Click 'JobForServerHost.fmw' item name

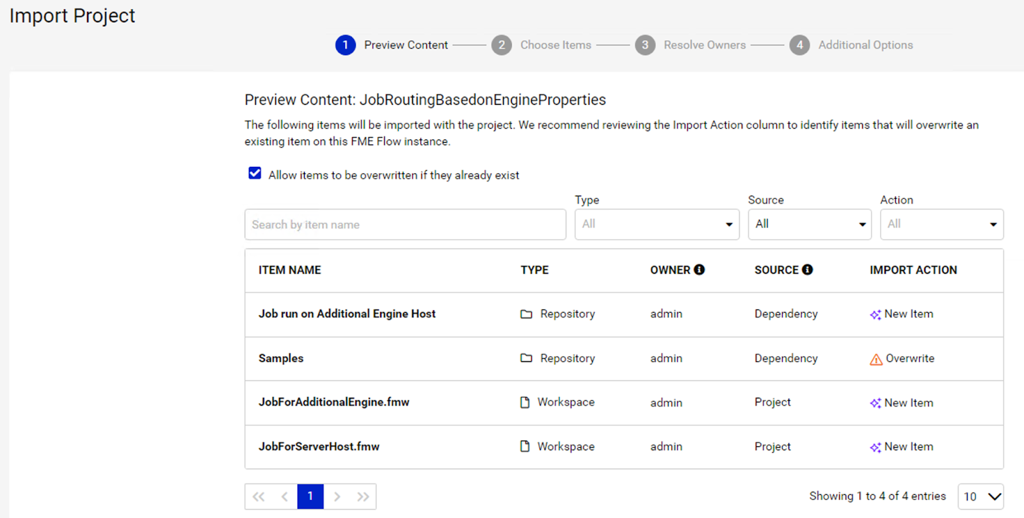319,446
